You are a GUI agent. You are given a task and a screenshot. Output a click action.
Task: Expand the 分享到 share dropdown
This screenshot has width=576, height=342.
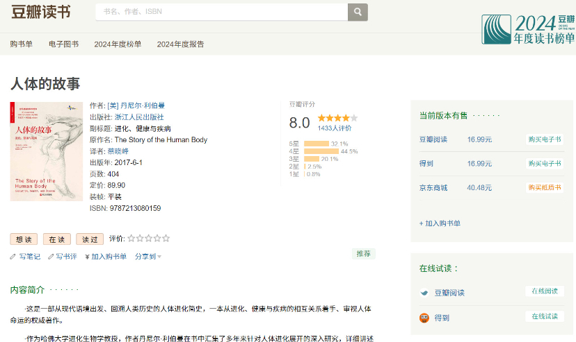[x=148, y=257]
